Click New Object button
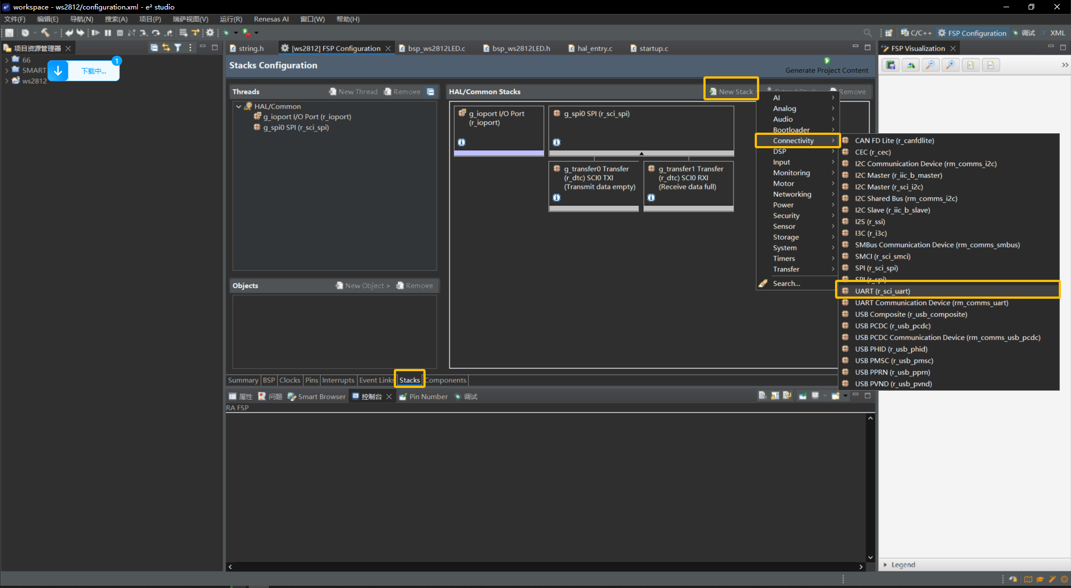1071x588 pixels. pyautogui.click(x=363, y=285)
